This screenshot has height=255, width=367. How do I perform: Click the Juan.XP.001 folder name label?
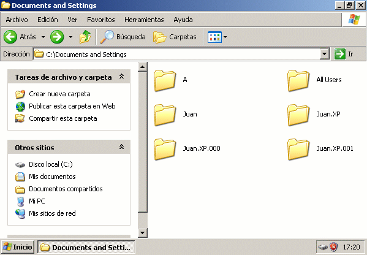coord(335,148)
